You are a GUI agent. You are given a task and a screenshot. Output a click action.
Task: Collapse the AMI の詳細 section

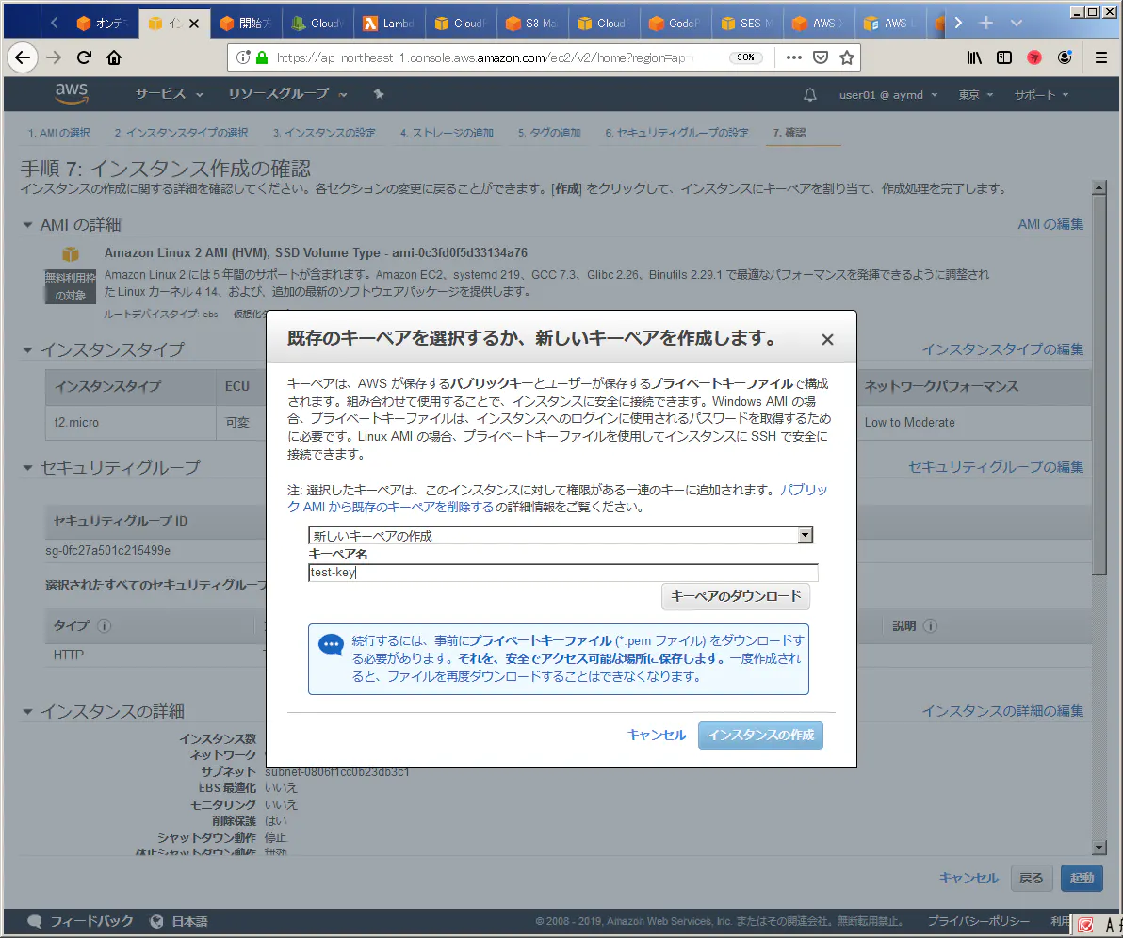point(27,225)
